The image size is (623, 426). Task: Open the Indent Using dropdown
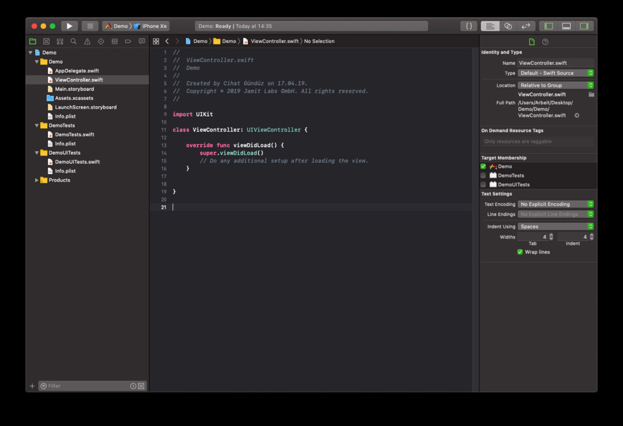click(555, 226)
